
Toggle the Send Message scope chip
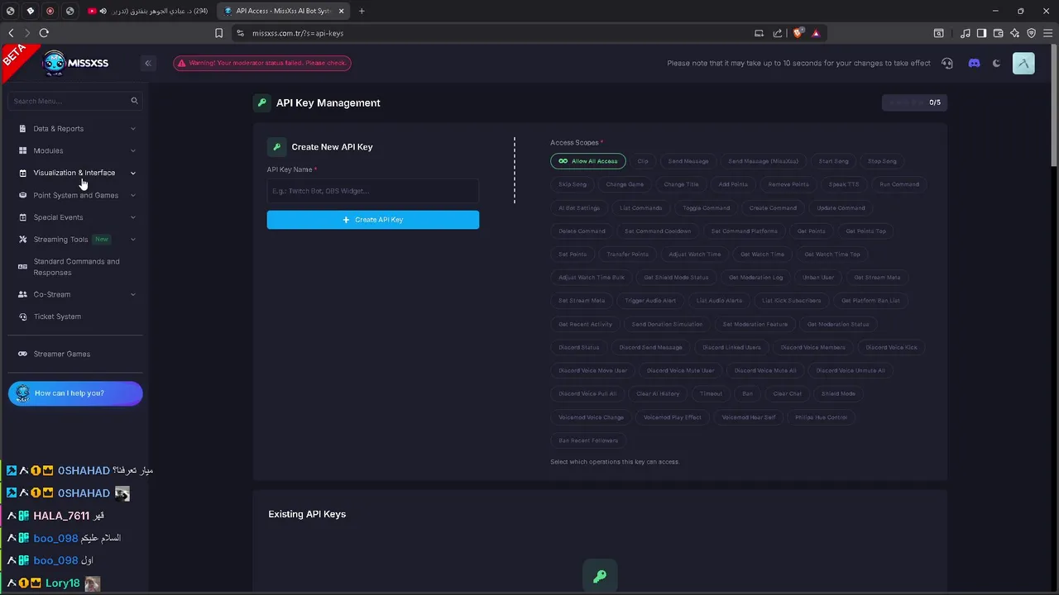coord(688,161)
